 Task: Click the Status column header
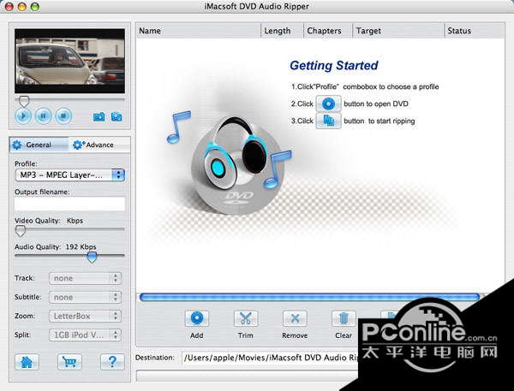click(474, 31)
